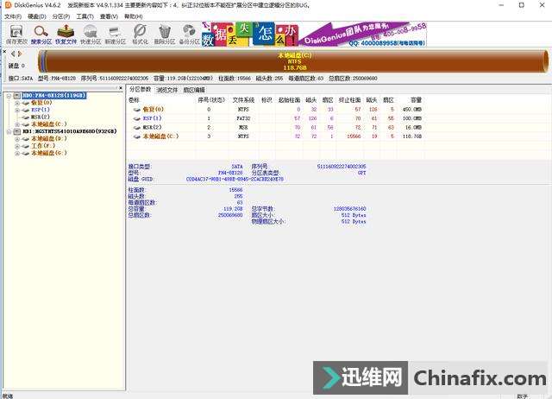This screenshot has height=399, width=552.
Task: Open the 文件(F) menu
Action: [x=13, y=16]
